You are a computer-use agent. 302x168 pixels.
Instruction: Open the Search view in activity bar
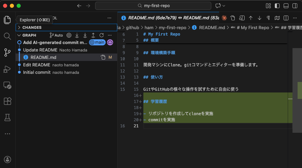click(7, 36)
